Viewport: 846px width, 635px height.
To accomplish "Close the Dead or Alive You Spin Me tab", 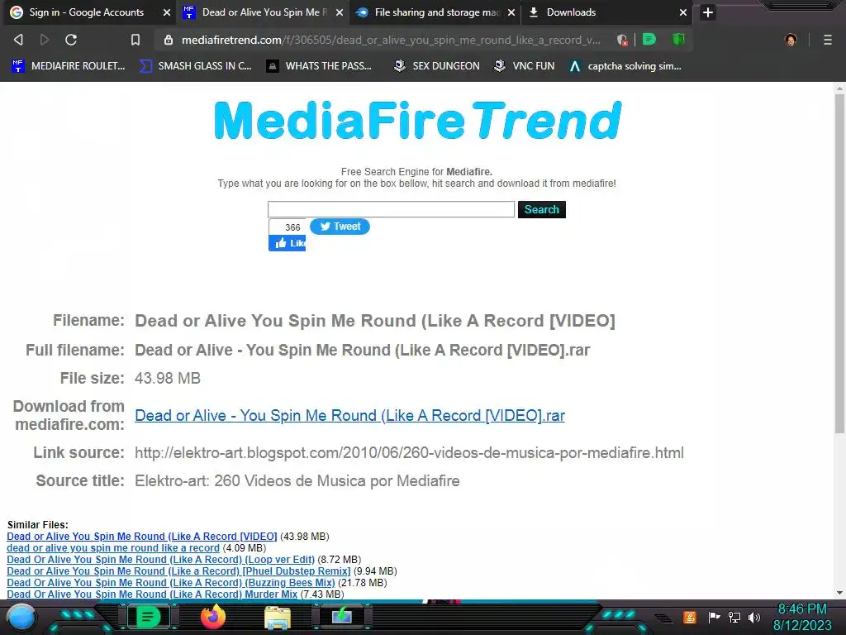I will pos(340,12).
